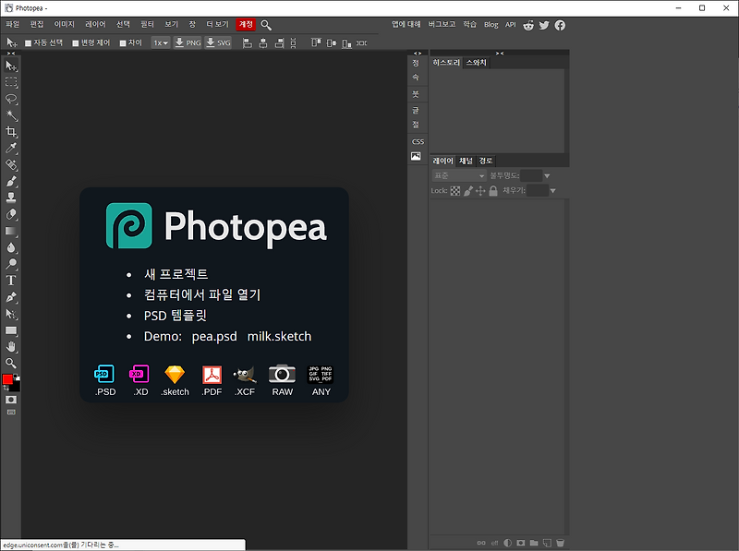The height and width of the screenshot is (551, 739).
Task: Select the Eraser tool
Action: [11, 214]
